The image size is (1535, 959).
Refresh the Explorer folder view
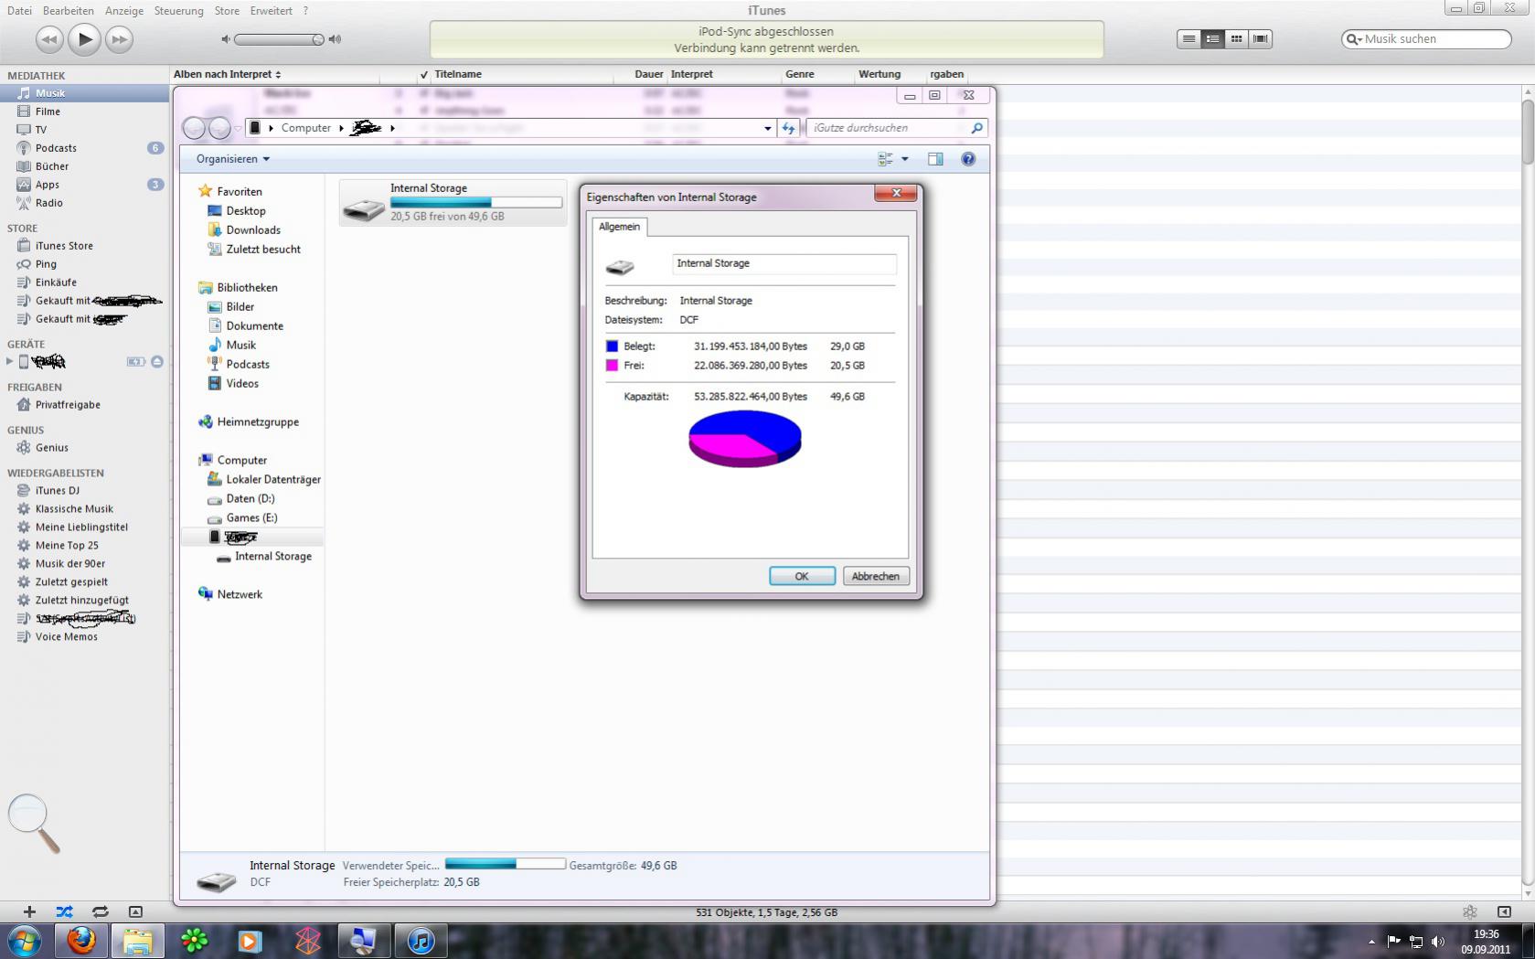click(789, 128)
